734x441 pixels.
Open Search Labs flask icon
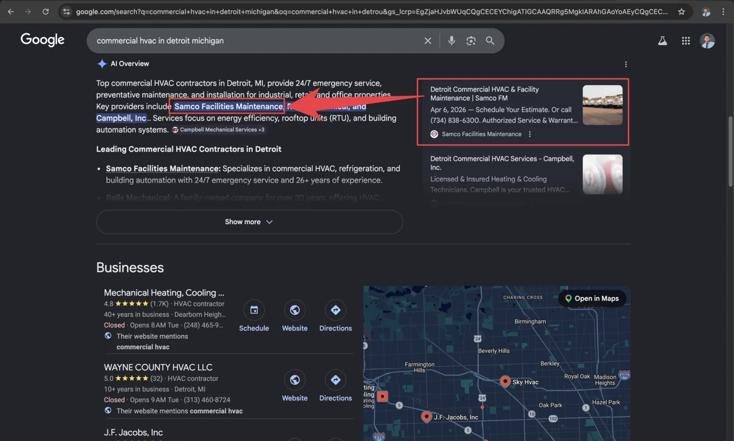coord(663,41)
